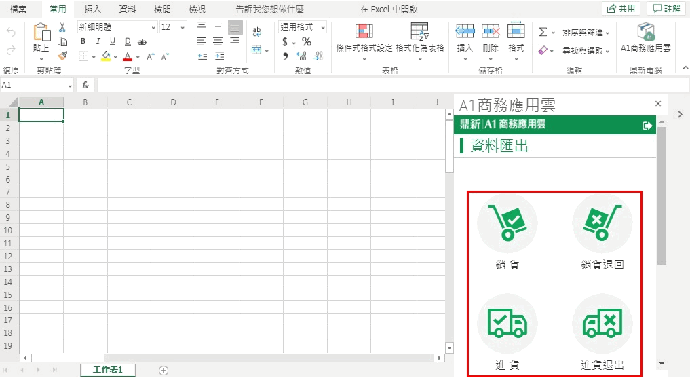Open the cell borders dropdown arrow
This screenshot has width=690, height=378.
[94, 57]
